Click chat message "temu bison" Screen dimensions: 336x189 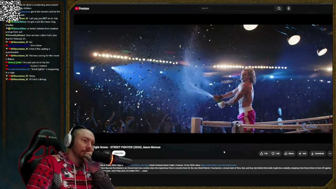click(36, 45)
